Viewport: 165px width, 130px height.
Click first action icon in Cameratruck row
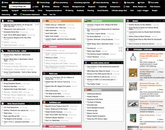coord(119,48)
